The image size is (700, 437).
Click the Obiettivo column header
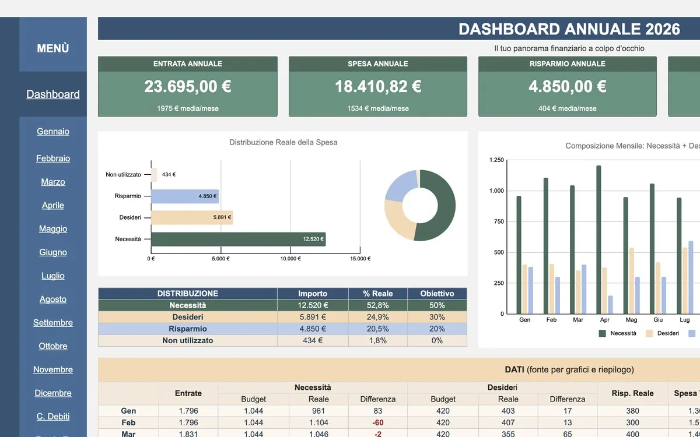point(437,294)
